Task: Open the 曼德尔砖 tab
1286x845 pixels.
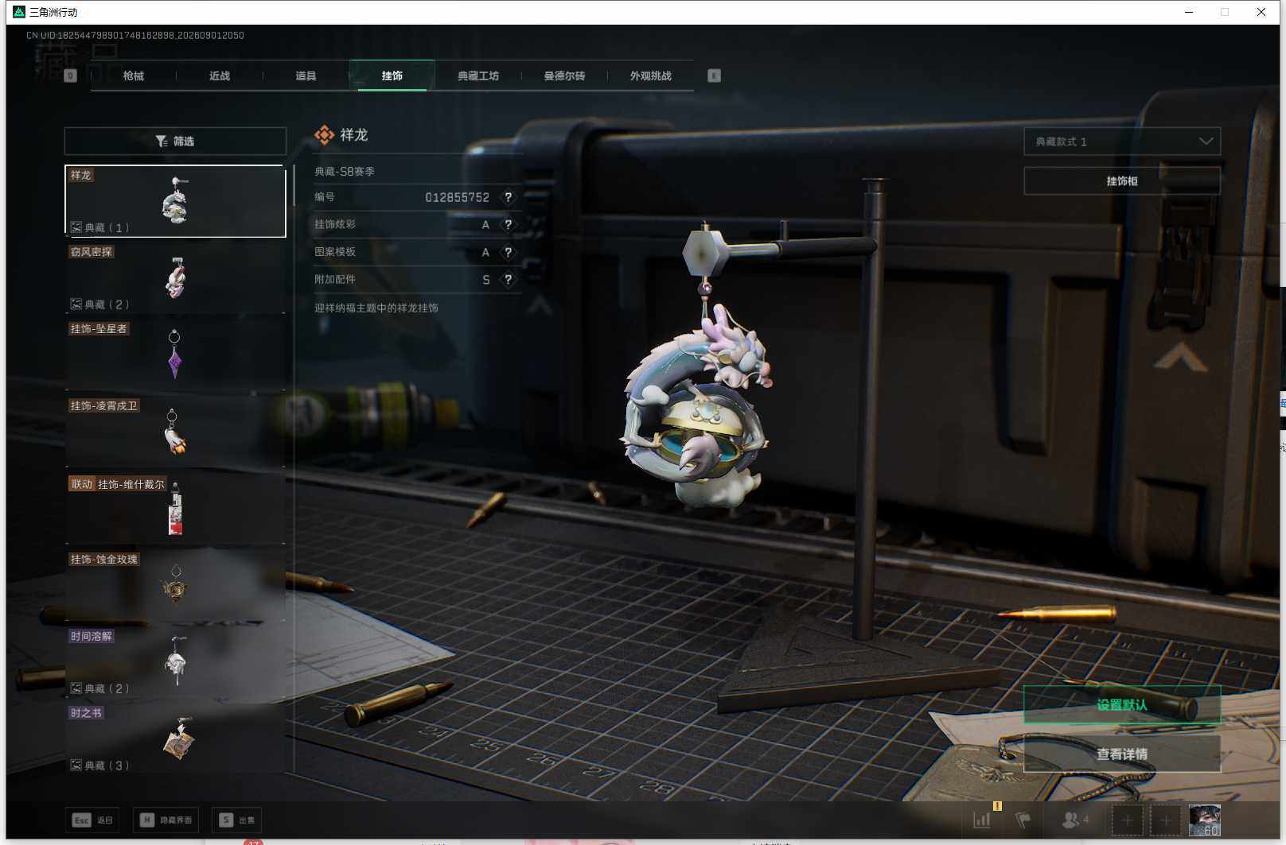Action: (x=564, y=76)
